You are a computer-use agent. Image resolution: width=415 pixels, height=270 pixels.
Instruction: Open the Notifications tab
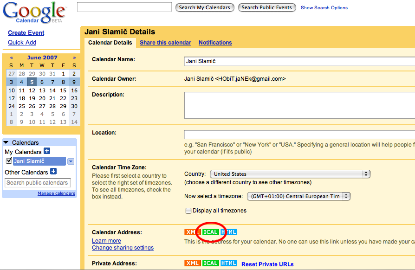[x=215, y=43]
